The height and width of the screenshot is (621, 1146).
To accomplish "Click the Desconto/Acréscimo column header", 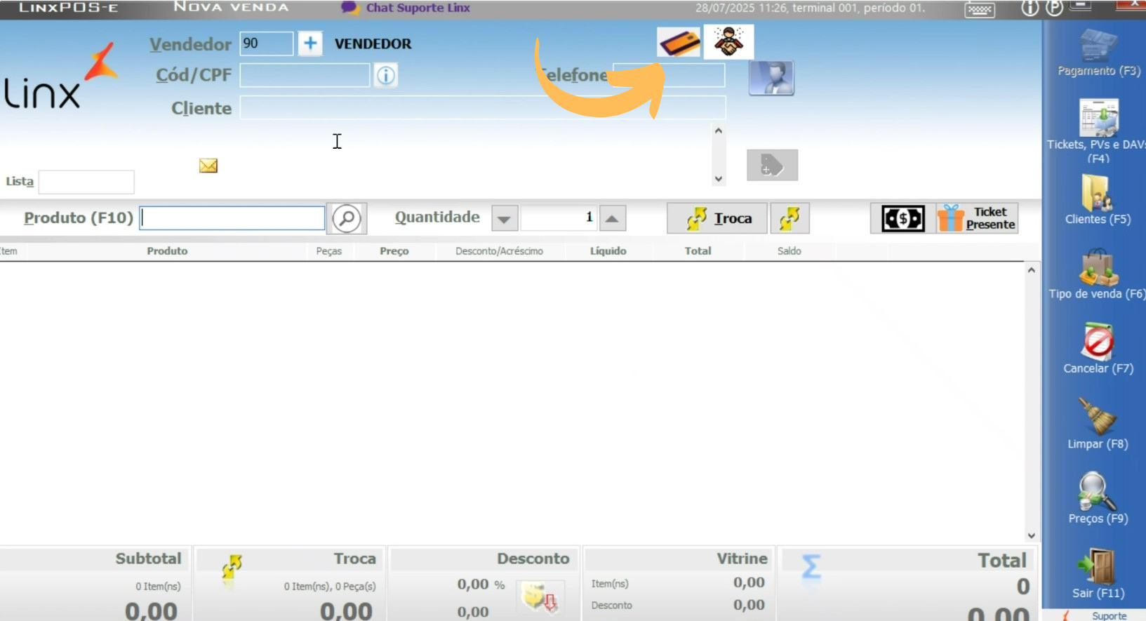I will tap(499, 251).
